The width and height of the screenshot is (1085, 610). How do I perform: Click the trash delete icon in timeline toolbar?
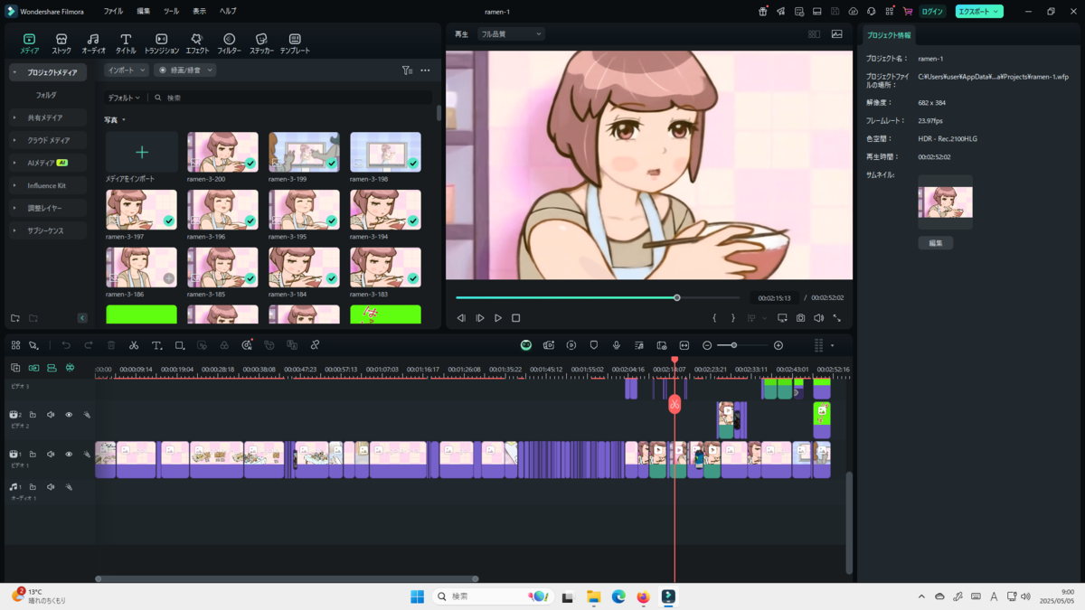click(111, 345)
